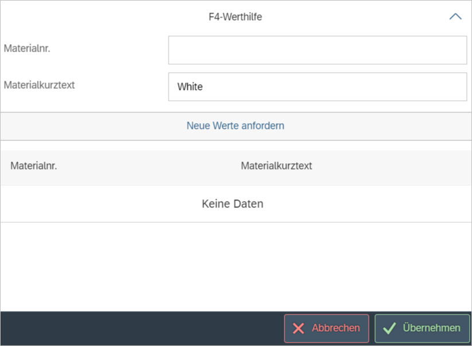472x346 pixels.
Task: Click the red X icon on Abbrechen
Action: coord(298,328)
